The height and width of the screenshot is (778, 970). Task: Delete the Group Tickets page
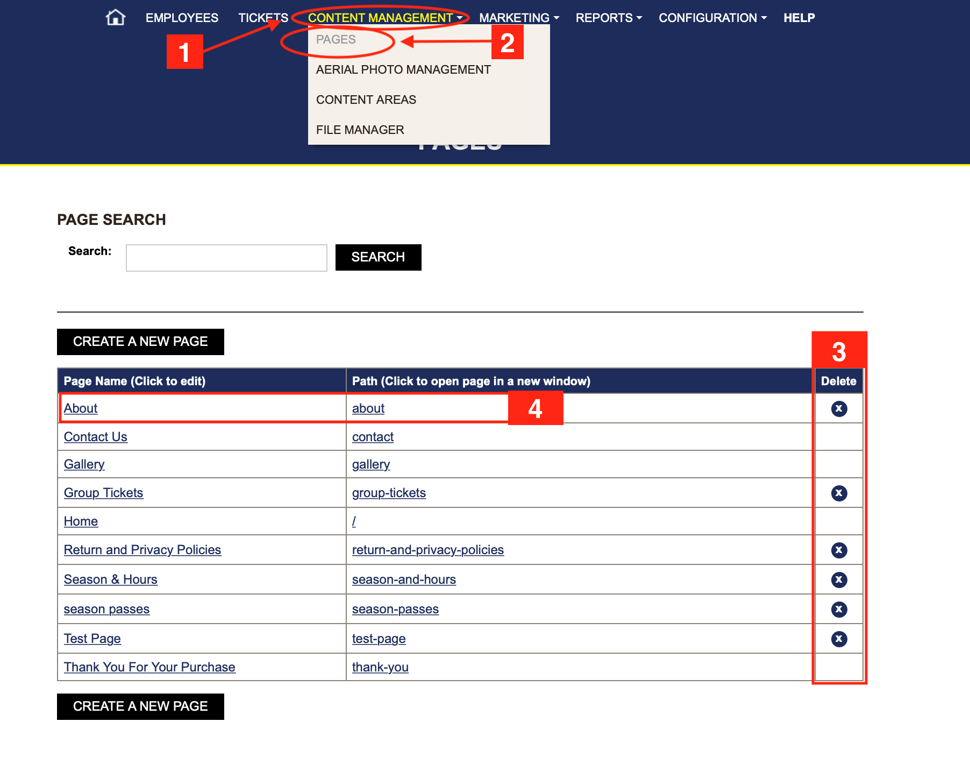(839, 493)
